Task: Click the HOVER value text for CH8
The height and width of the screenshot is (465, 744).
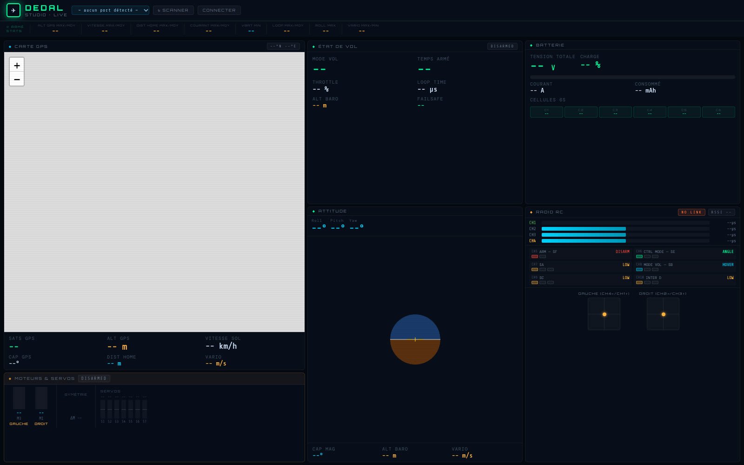Action: point(728,265)
